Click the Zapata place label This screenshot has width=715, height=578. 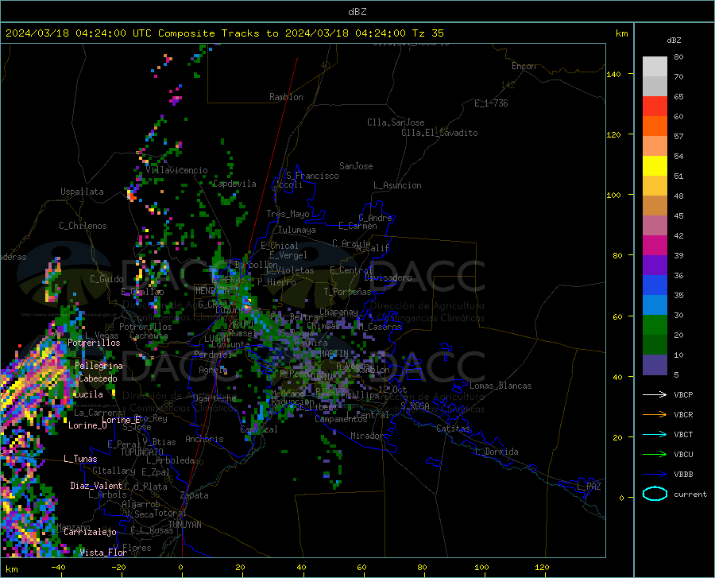[195, 495]
